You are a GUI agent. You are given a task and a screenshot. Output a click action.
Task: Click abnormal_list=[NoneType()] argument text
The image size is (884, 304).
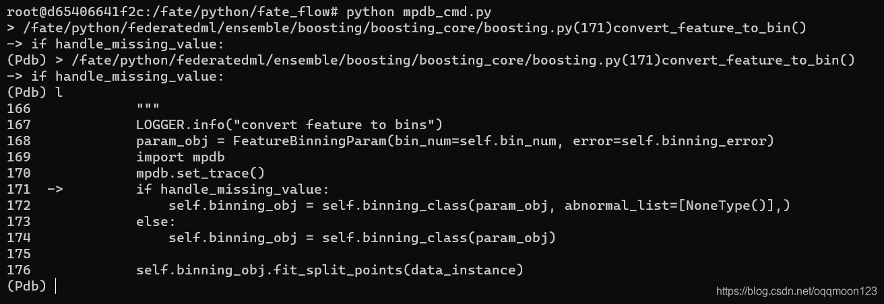tap(672, 205)
